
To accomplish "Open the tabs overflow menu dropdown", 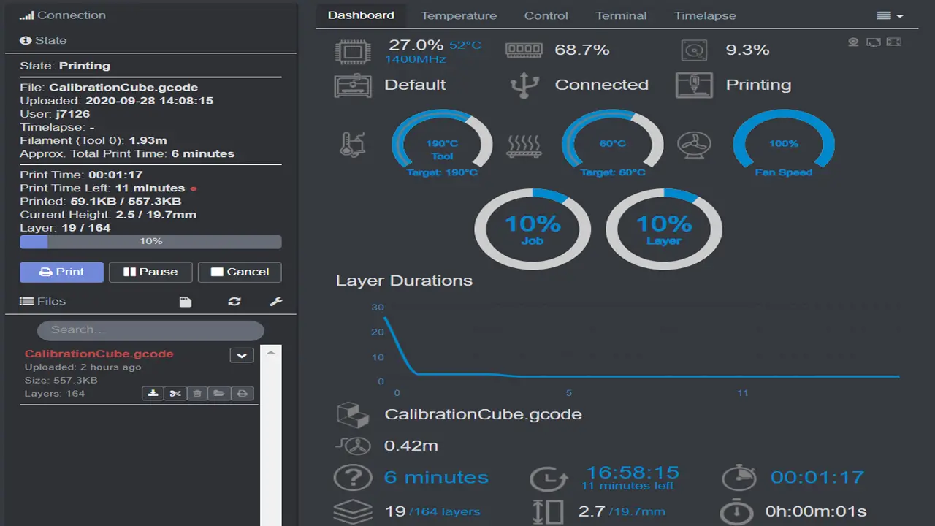I will [890, 15].
